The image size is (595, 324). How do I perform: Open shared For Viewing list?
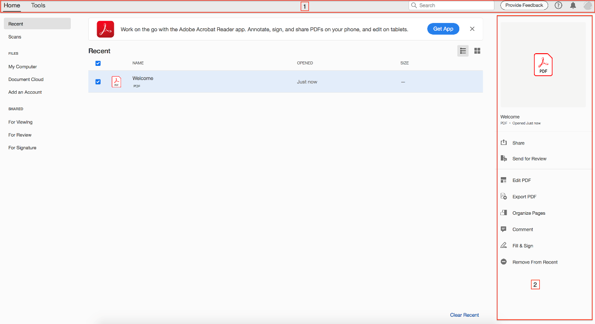coord(21,122)
